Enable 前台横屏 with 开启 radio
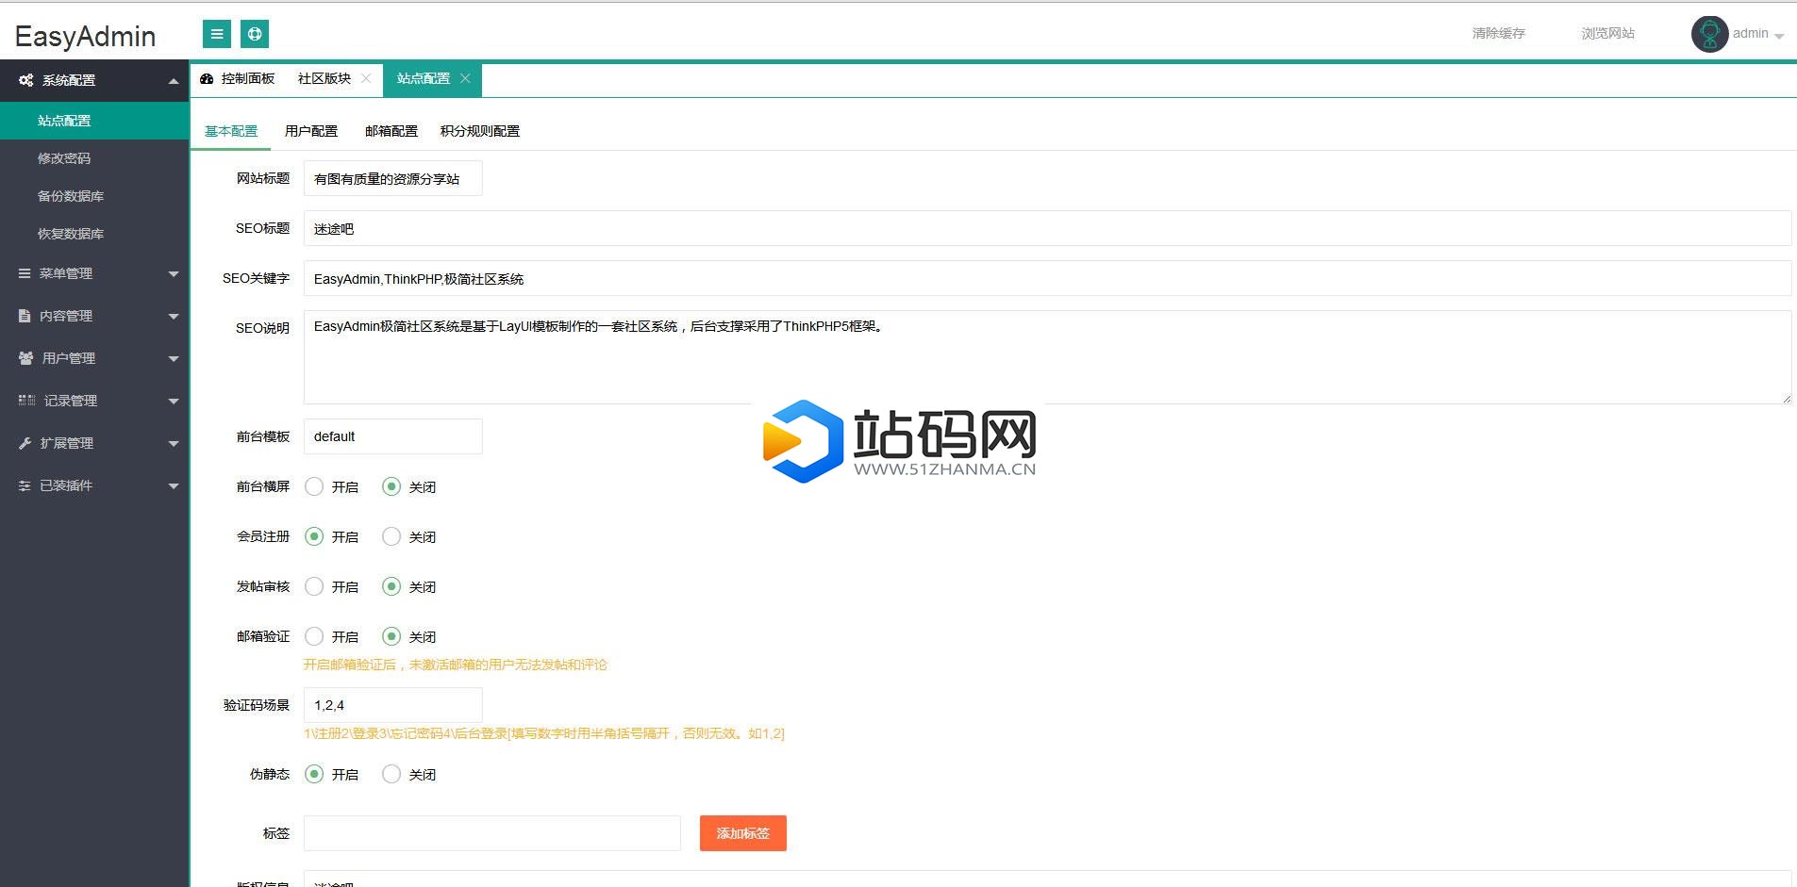Image resolution: width=1797 pixels, height=887 pixels. pos(314,486)
